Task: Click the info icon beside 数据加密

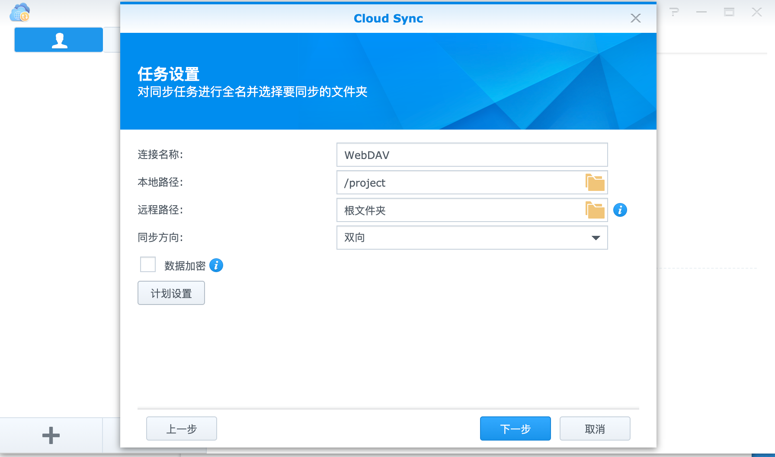Action: pyautogui.click(x=216, y=266)
